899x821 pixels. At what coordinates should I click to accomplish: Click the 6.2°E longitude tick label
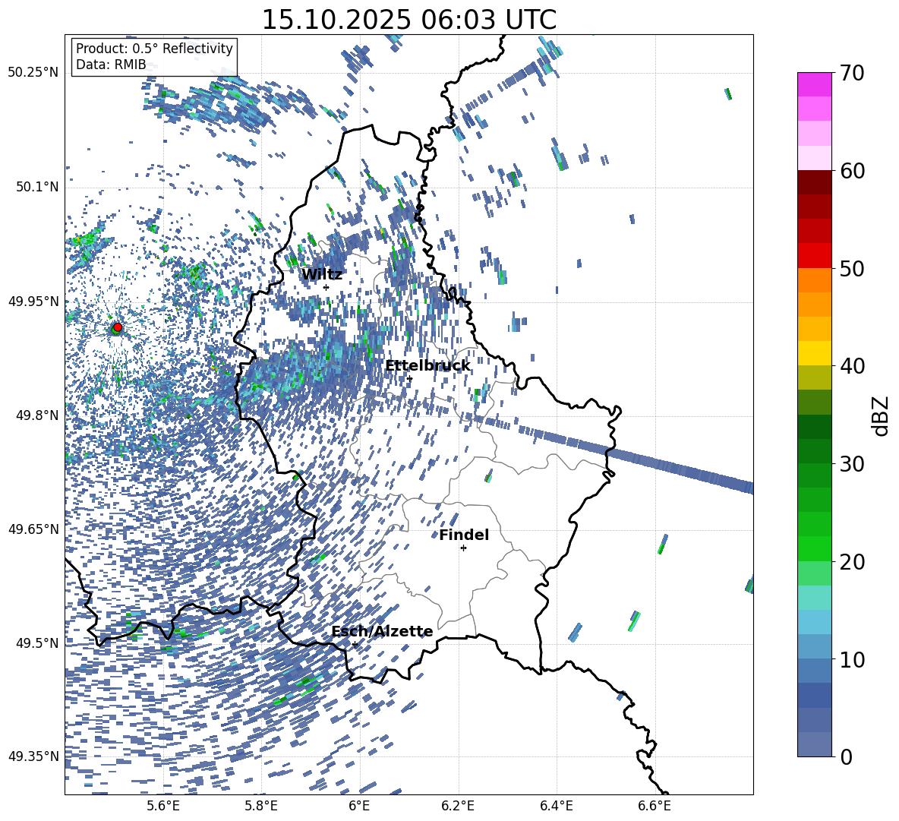pos(458,806)
